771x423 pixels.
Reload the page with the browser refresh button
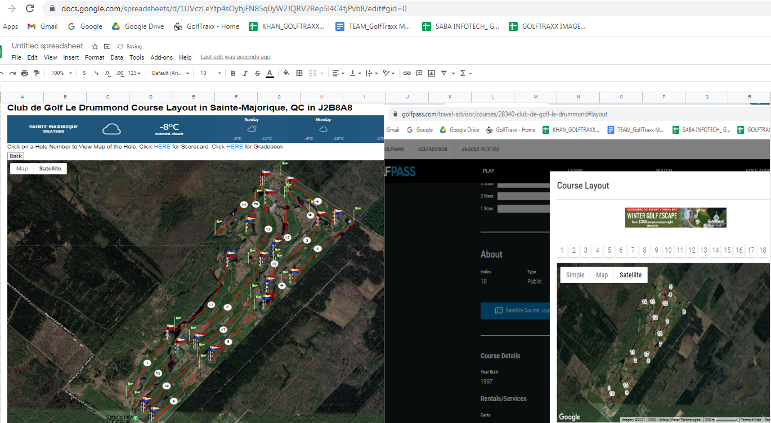[x=30, y=8]
